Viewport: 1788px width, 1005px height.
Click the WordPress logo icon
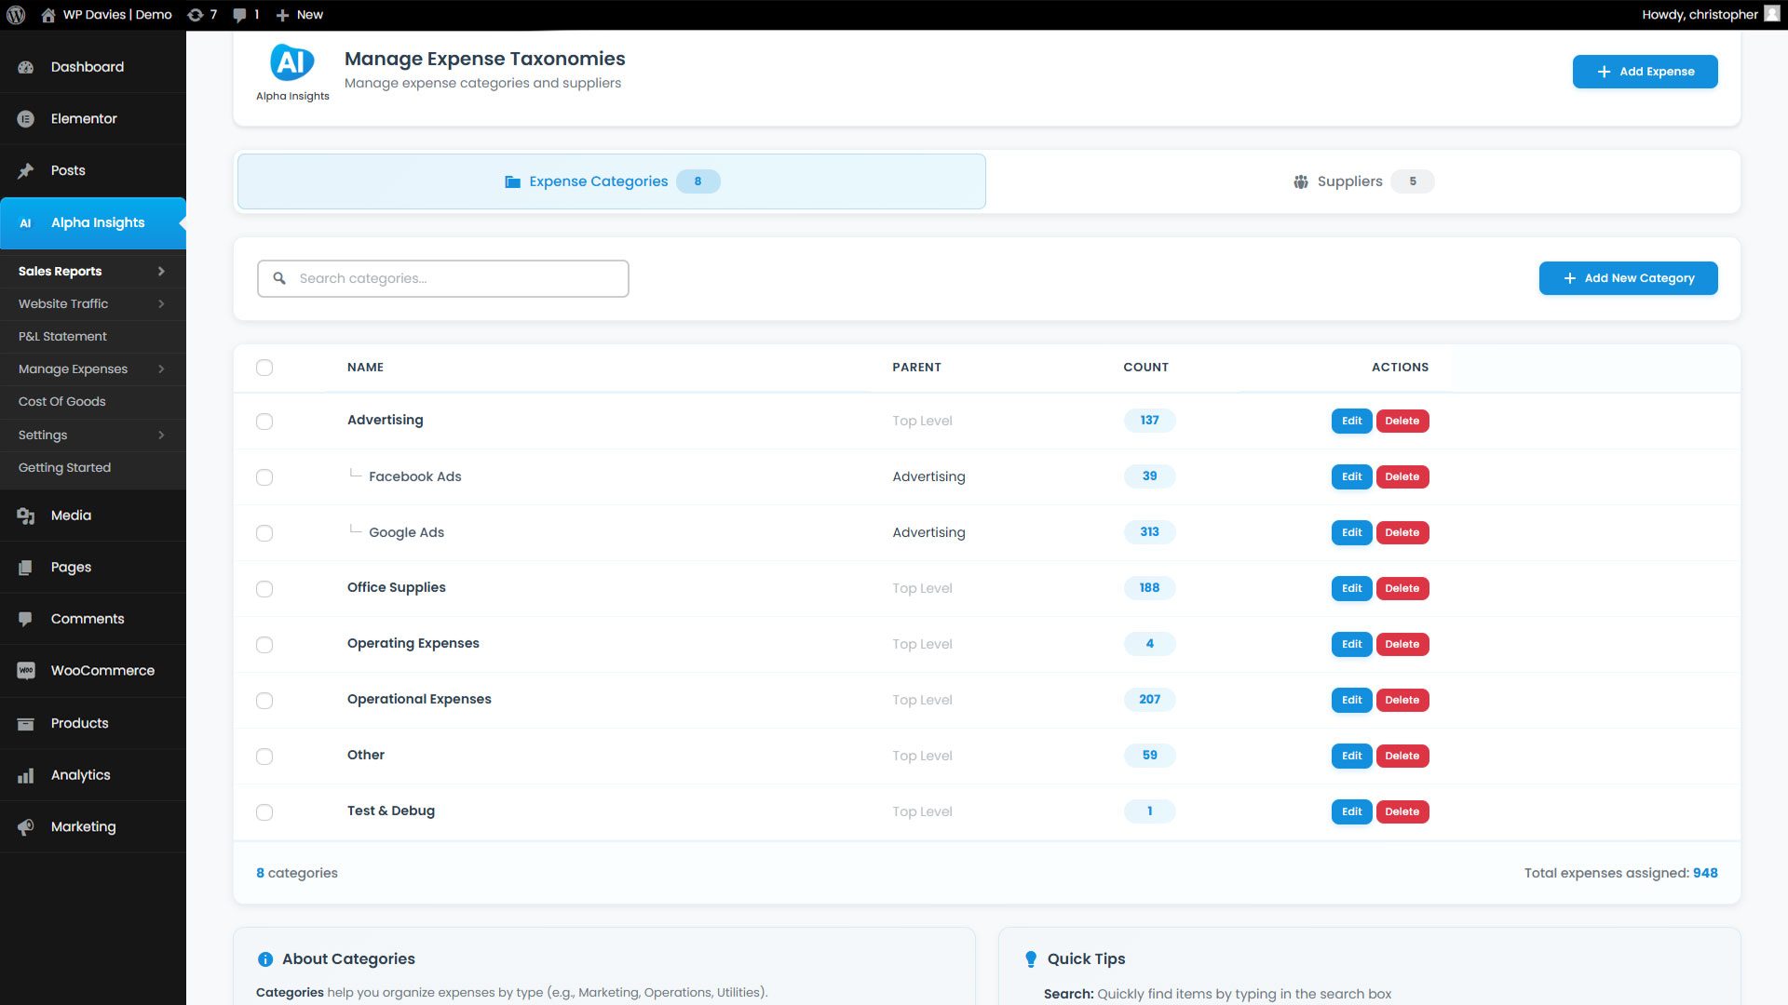16,15
